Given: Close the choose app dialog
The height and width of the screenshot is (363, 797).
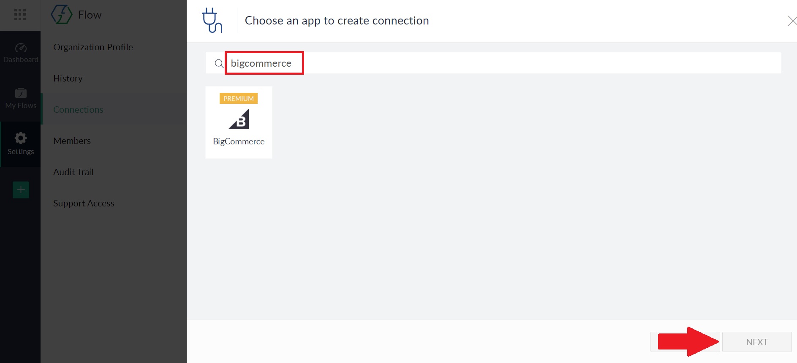Looking at the screenshot, I should (792, 21).
